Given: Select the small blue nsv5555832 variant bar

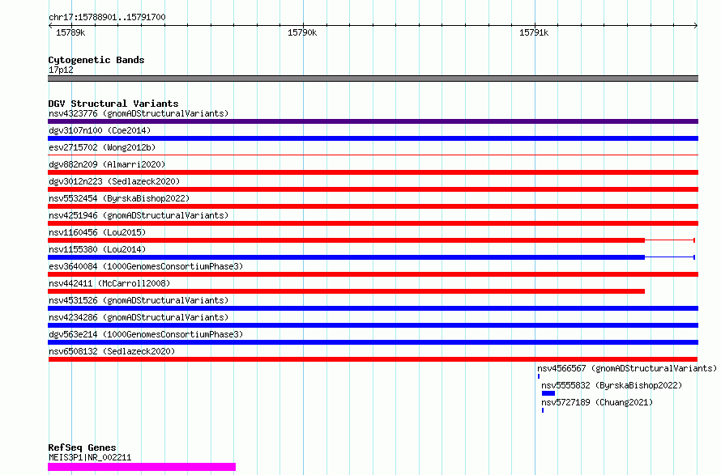Looking at the screenshot, I should tap(548, 393).
